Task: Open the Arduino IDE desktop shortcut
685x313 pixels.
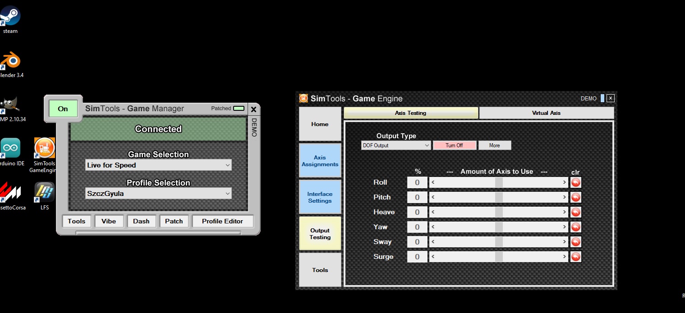Action: 11,152
